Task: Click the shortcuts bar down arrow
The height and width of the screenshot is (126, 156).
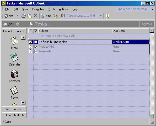Action: 23,103
